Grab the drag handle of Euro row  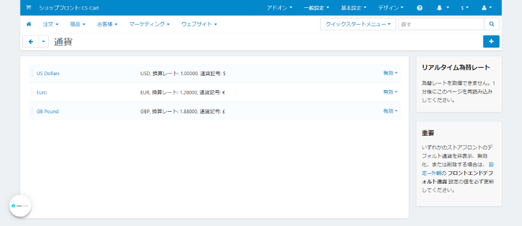click(x=32, y=92)
